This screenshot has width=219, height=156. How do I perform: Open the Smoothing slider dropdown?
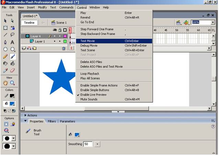(x=97, y=144)
